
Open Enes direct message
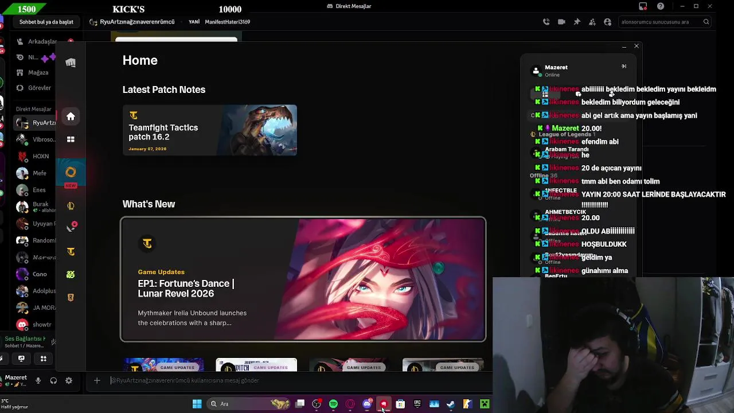[x=36, y=190]
